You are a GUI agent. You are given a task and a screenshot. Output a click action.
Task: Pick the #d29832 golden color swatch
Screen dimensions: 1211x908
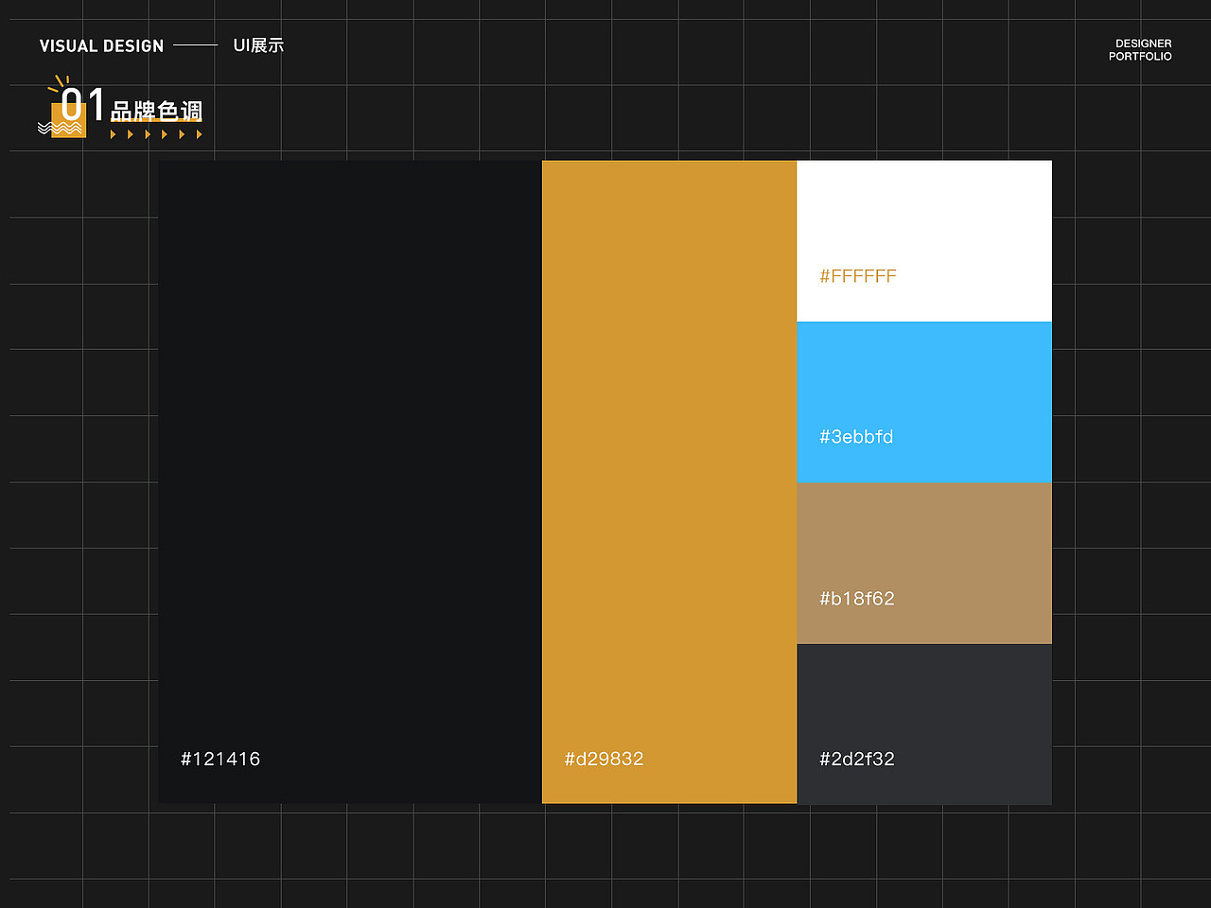[x=670, y=482]
